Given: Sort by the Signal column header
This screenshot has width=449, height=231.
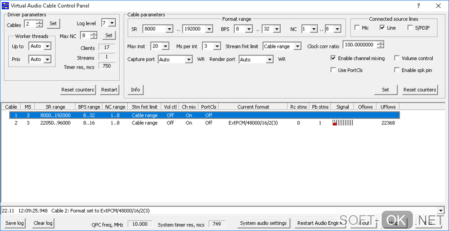Looking at the screenshot, I should (342, 107).
